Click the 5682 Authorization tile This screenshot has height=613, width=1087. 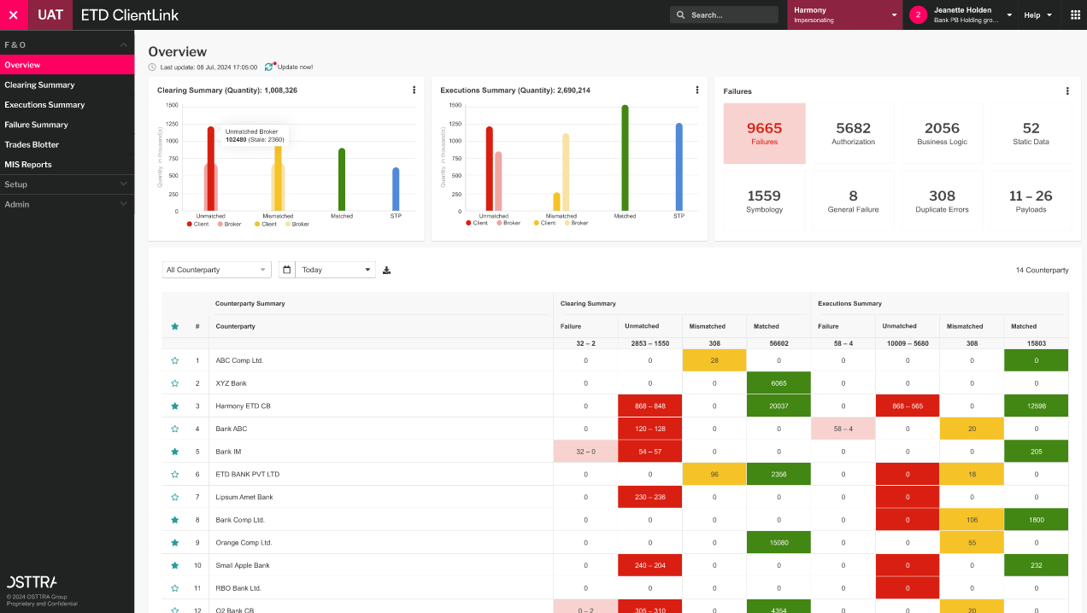[x=853, y=133]
